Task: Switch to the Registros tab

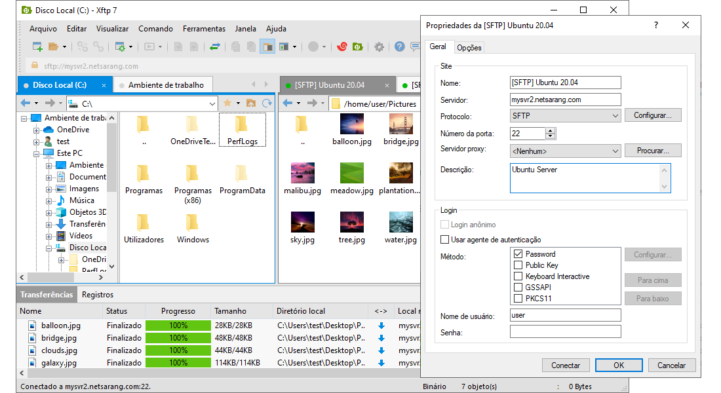Action: coord(98,295)
